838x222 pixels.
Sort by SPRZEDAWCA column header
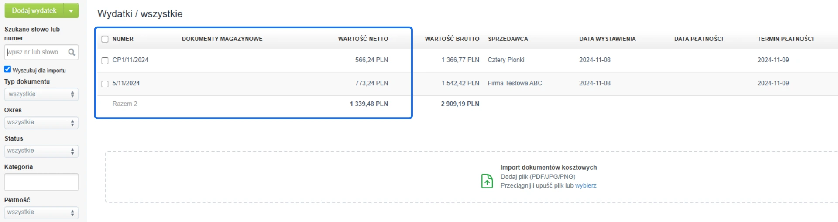tap(508, 39)
